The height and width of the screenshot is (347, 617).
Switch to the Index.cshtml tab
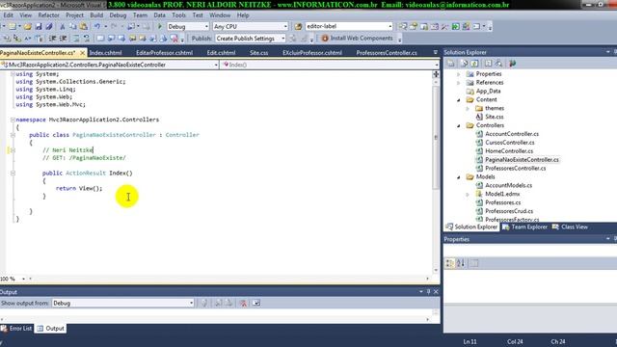pyautogui.click(x=105, y=53)
